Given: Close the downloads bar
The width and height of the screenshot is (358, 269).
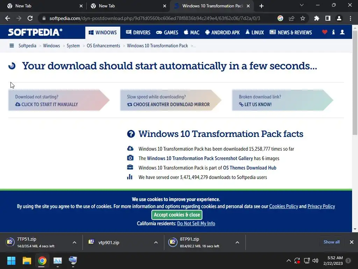Looking at the screenshot, I should click(x=352, y=242).
